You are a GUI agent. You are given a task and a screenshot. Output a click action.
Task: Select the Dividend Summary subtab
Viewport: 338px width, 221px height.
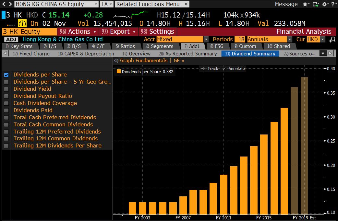(x=250, y=54)
